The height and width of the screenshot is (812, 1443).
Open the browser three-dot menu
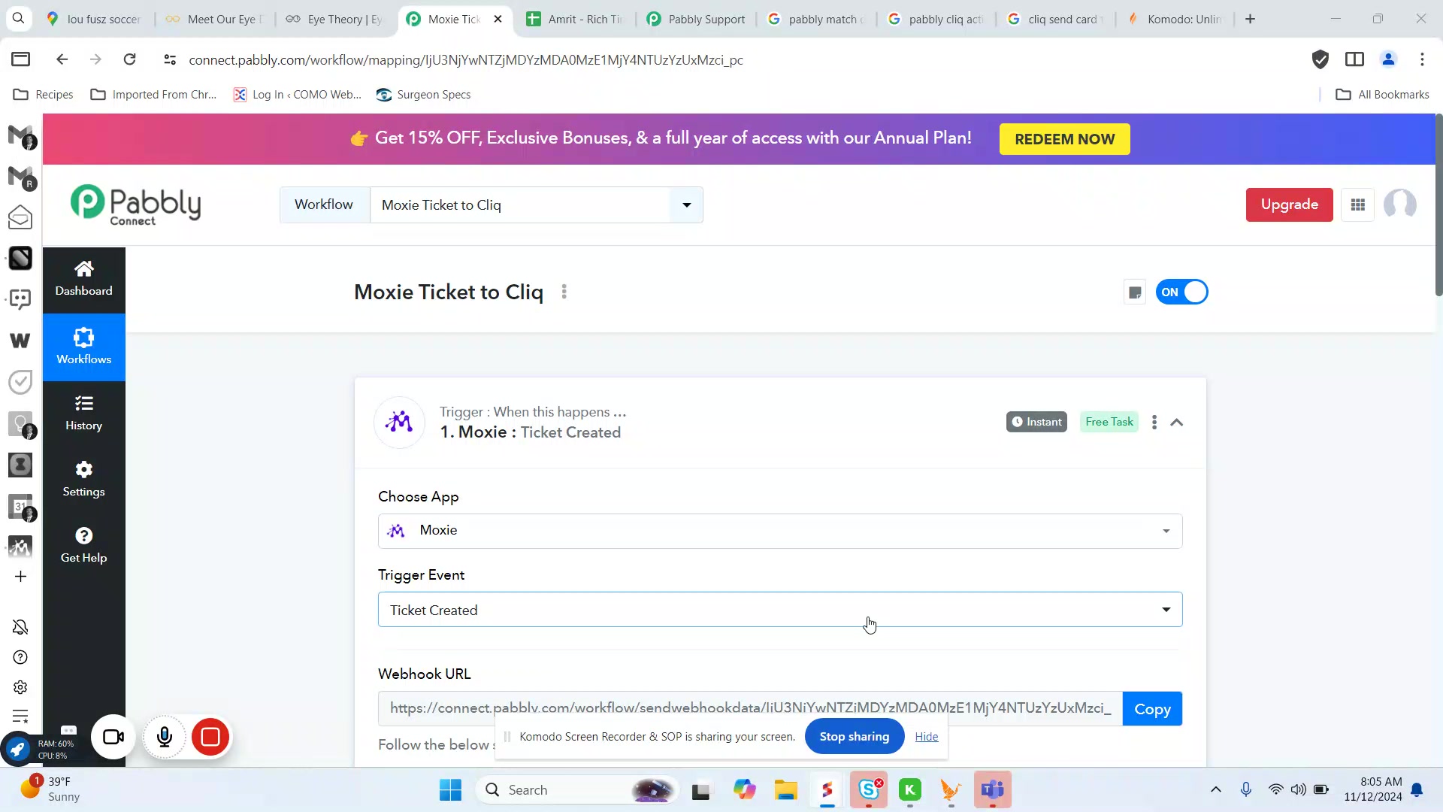click(x=1422, y=59)
